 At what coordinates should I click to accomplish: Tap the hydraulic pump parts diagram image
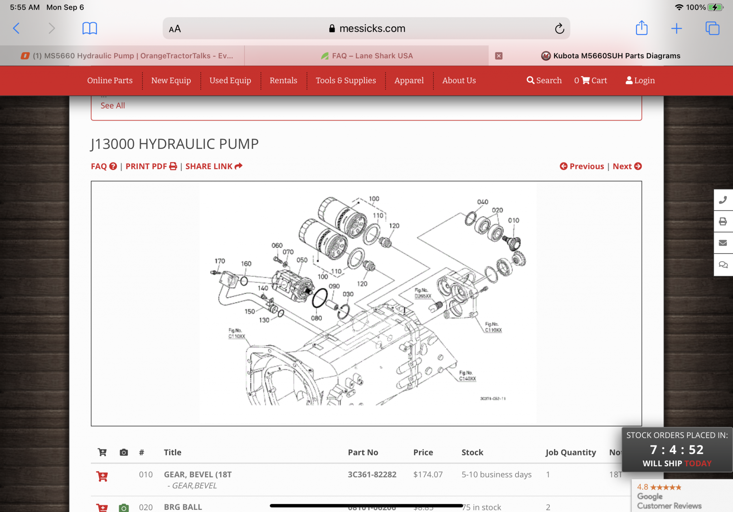click(366, 303)
